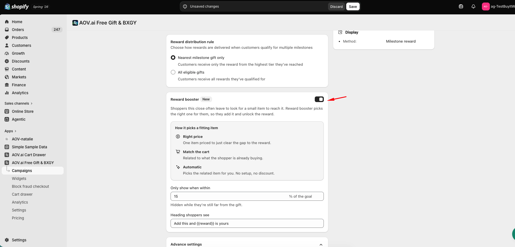Click the AOV-natalie app icon
Screen dimensions: 515x247
point(7,139)
